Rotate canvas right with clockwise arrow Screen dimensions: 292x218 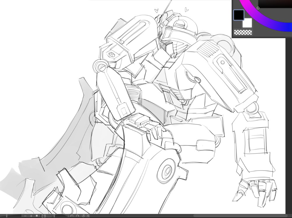(78, 216)
